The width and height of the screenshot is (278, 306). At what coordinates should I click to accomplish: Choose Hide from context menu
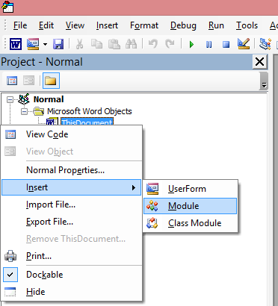click(72, 292)
